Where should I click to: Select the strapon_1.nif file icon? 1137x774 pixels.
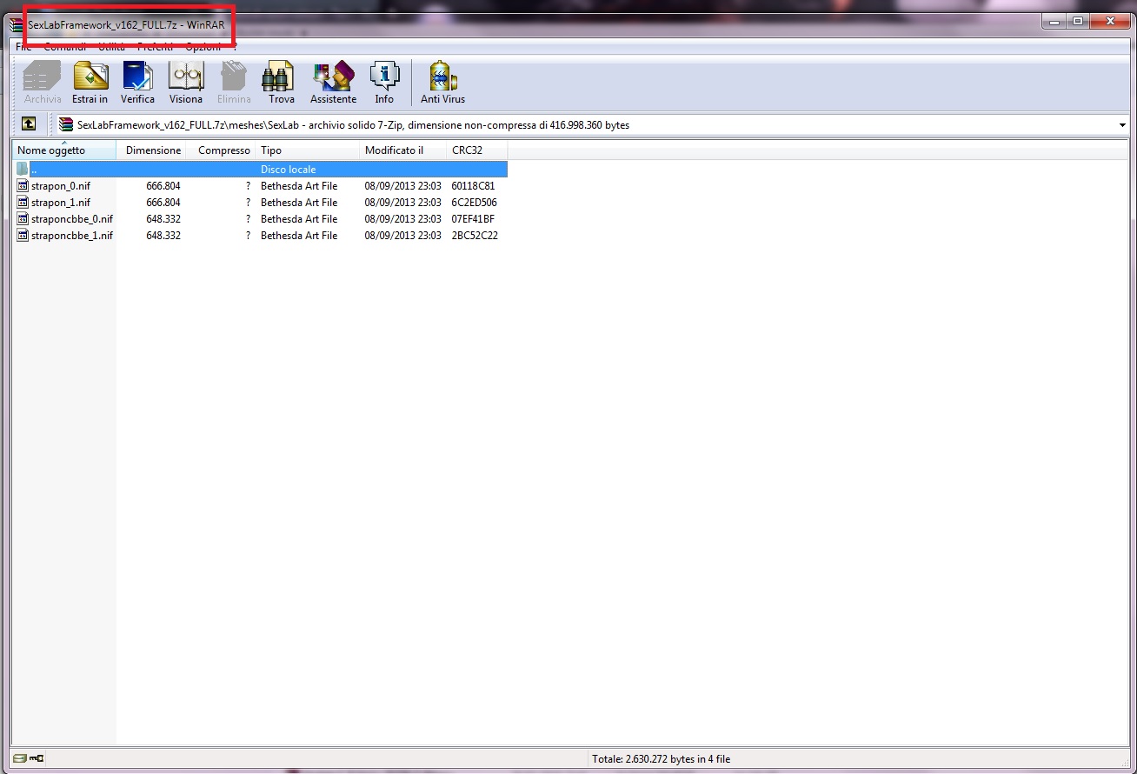[x=23, y=203]
